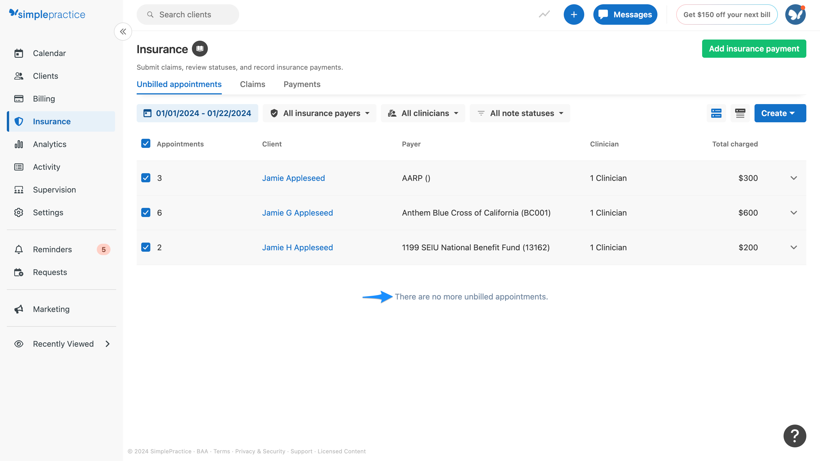Click the reminders count badge 5
The height and width of the screenshot is (461, 820).
pyautogui.click(x=103, y=250)
